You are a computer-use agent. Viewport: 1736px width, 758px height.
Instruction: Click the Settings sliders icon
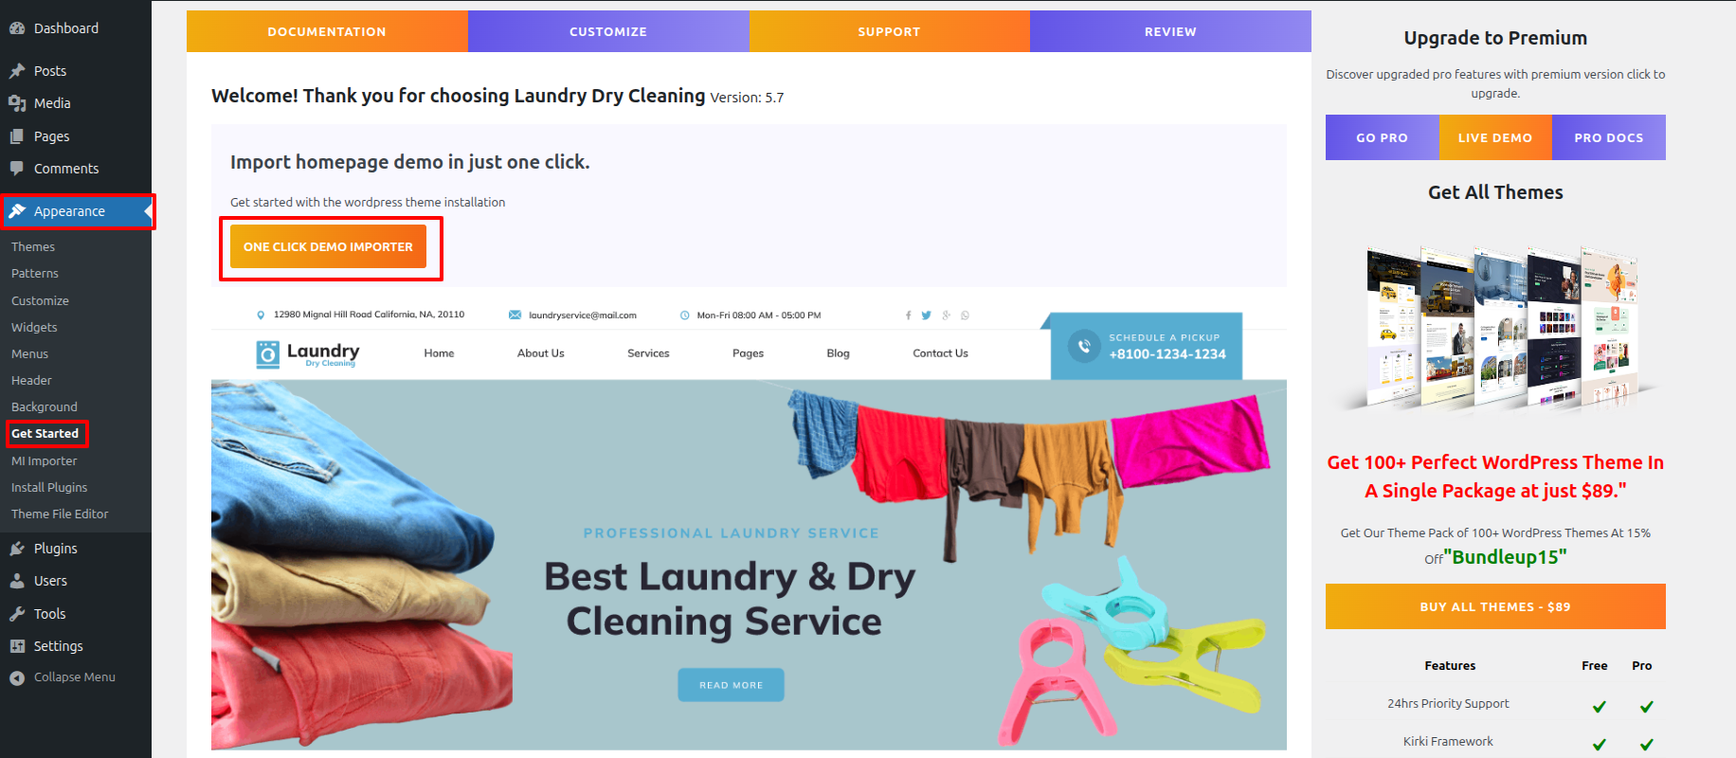click(x=17, y=646)
